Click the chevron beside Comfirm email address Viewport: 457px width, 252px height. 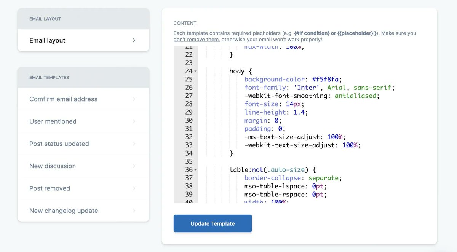pyautogui.click(x=134, y=99)
